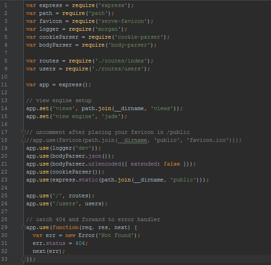271x265 pixels.
Task: Place the cursor on the 'express' string in line 1
Action: tap(113, 5)
